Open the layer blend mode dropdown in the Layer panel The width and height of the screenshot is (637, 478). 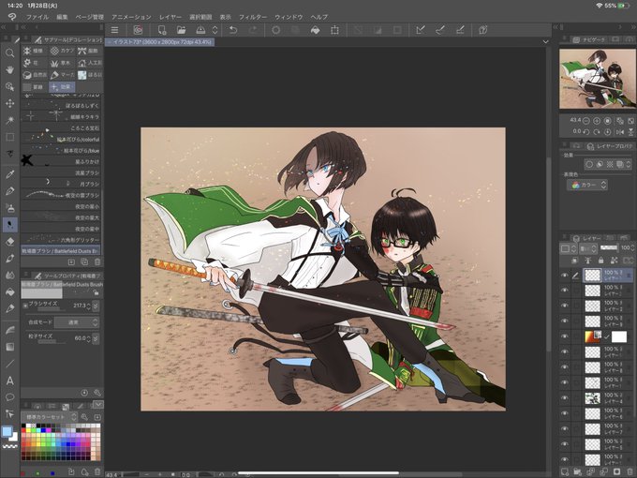tap(587, 248)
